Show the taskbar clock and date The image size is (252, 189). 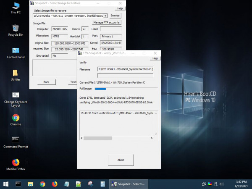(x=241, y=184)
